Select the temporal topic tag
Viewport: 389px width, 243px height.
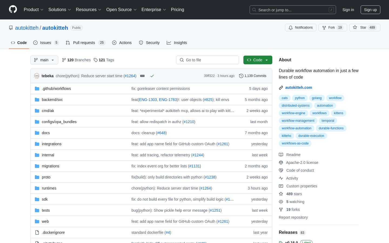[328, 121]
